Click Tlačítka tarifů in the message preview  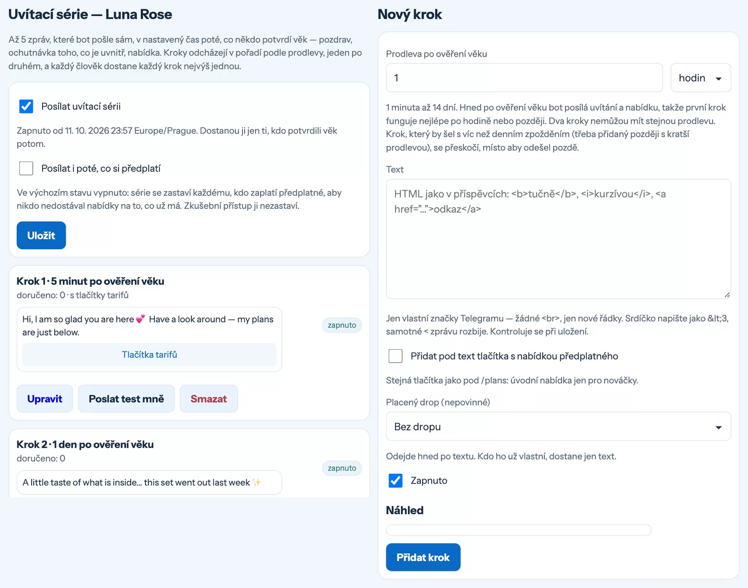coord(150,355)
